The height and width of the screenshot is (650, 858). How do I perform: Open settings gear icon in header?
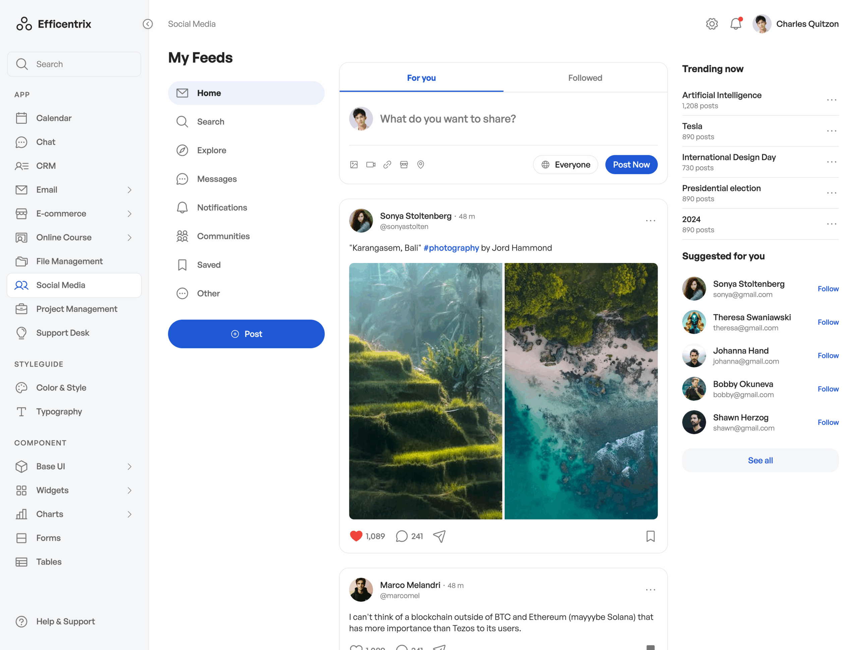pos(712,24)
